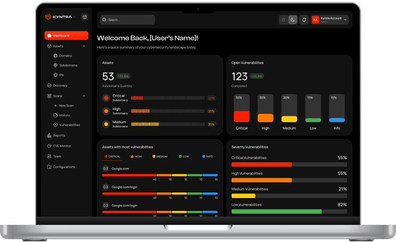The image size is (396, 242).
Task: Collapse the Assets sidebar group
Action: (84, 46)
